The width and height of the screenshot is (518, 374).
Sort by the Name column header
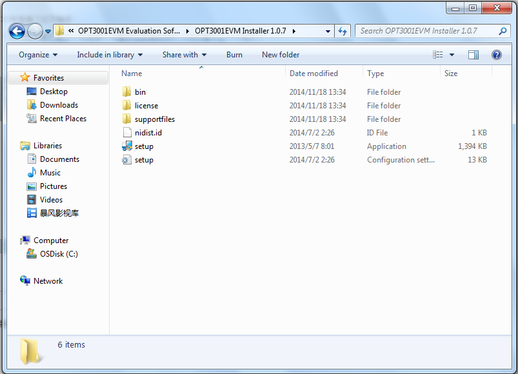pyautogui.click(x=132, y=74)
